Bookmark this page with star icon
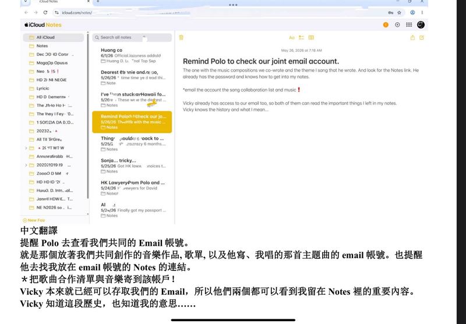This screenshot has width=466, height=324. (x=399, y=12)
